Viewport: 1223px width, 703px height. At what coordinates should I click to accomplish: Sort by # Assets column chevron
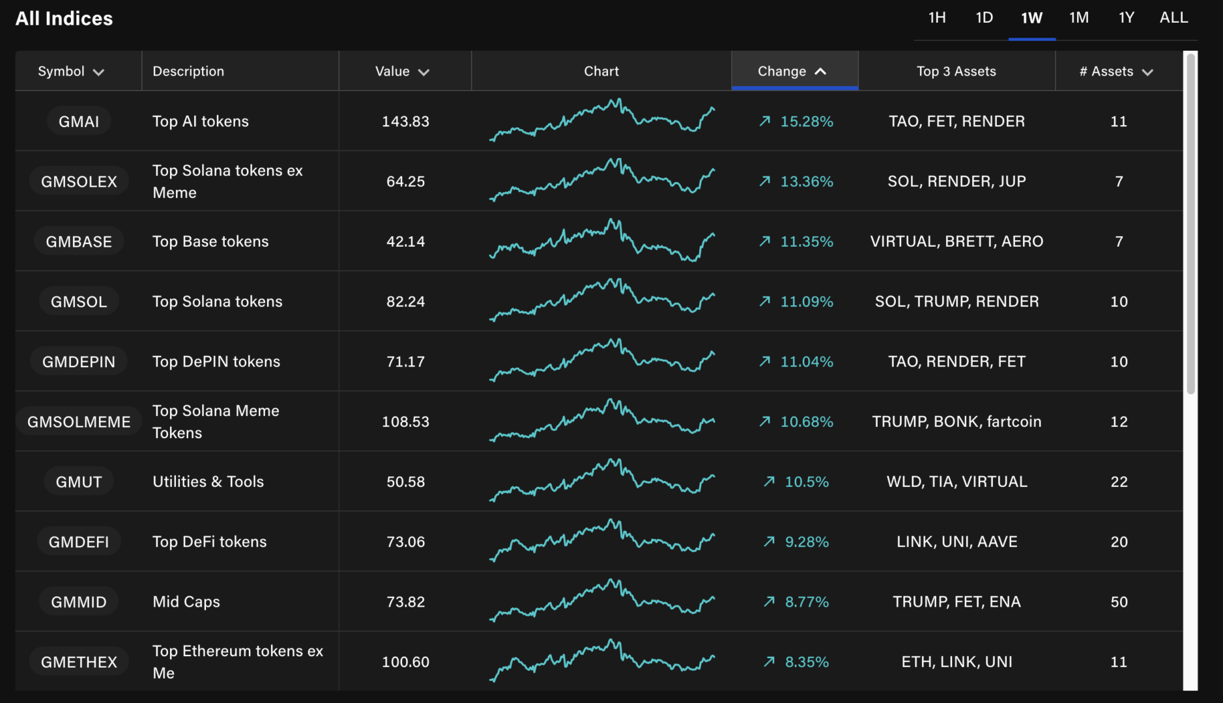point(1147,72)
